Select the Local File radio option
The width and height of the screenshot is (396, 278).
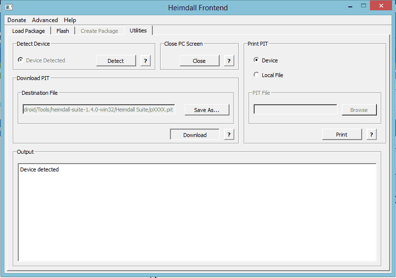268,75
